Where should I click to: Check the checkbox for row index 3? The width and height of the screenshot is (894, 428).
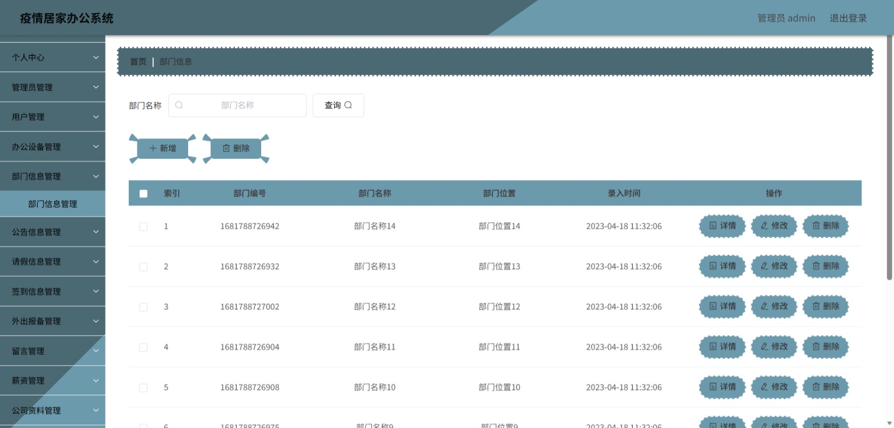point(144,307)
